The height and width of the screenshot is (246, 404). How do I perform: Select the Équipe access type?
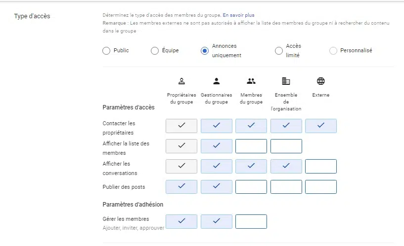pyautogui.click(x=155, y=51)
